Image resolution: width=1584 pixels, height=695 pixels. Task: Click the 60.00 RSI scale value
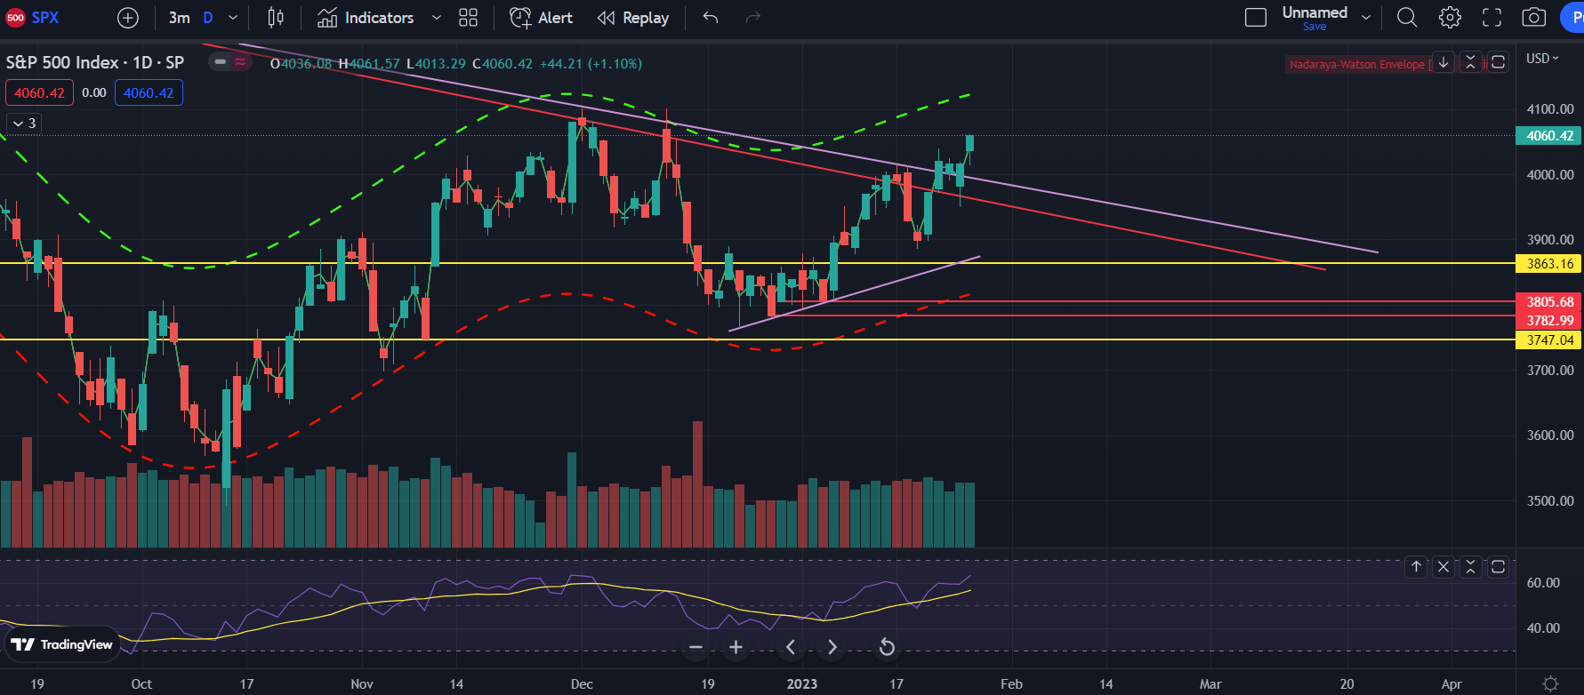(1543, 583)
